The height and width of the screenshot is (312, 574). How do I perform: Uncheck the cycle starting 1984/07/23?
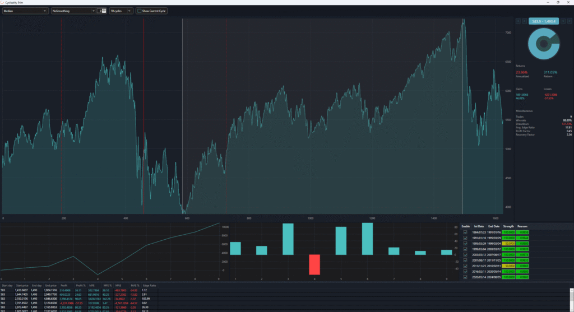pos(465,232)
